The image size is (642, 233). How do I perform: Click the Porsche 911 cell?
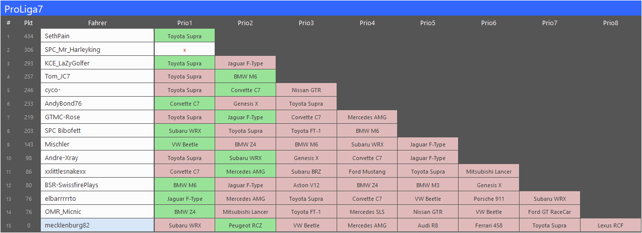coord(488,198)
